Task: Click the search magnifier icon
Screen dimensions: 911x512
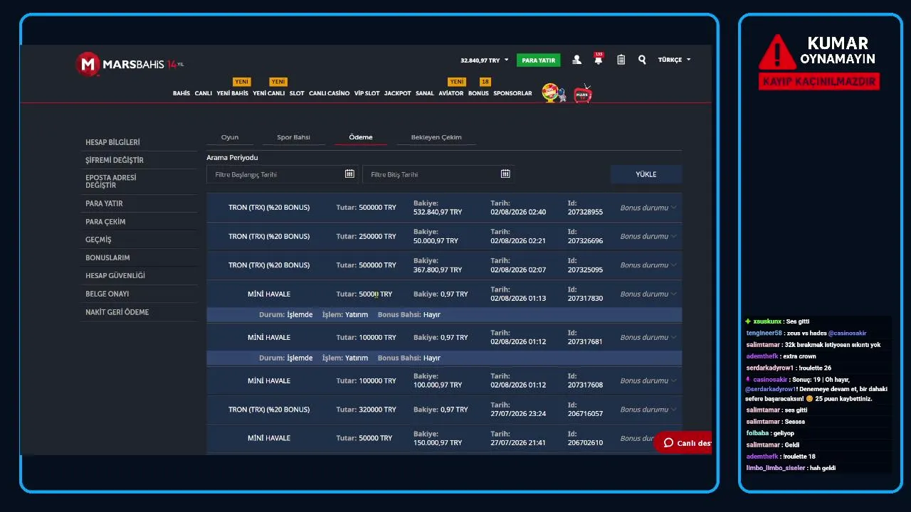Action: [x=642, y=60]
